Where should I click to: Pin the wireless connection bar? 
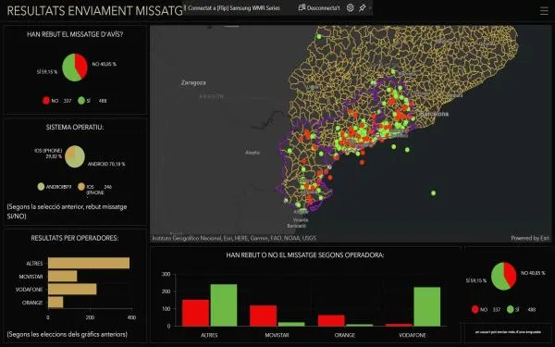362,7
